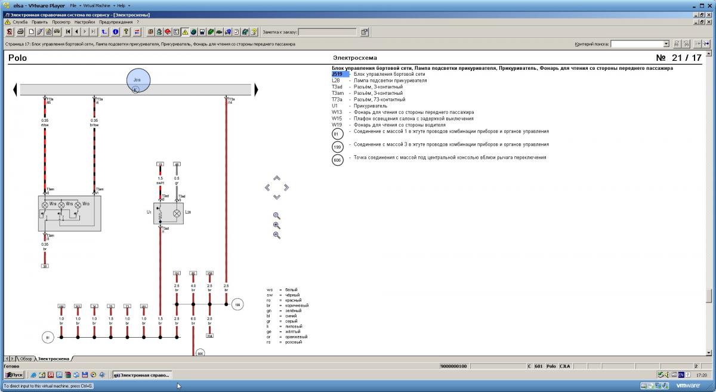Click the blue info circle toolbar icon
716x392 pixels.
(116, 32)
